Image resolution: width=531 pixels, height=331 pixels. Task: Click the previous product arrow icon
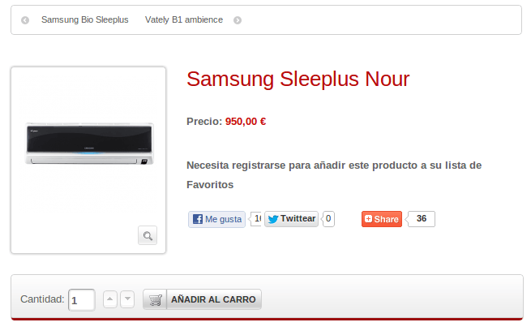tap(25, 20)
